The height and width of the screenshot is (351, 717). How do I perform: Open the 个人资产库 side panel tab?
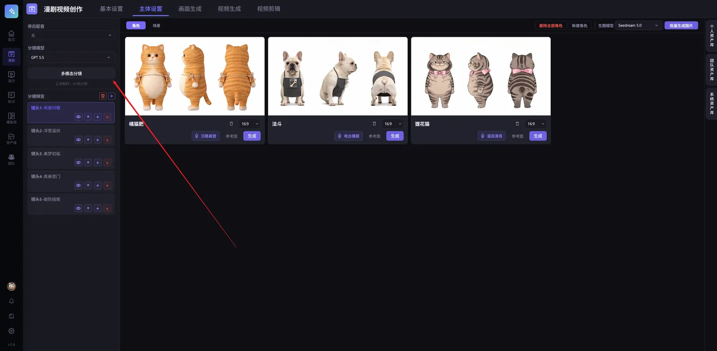pos(712,35)
